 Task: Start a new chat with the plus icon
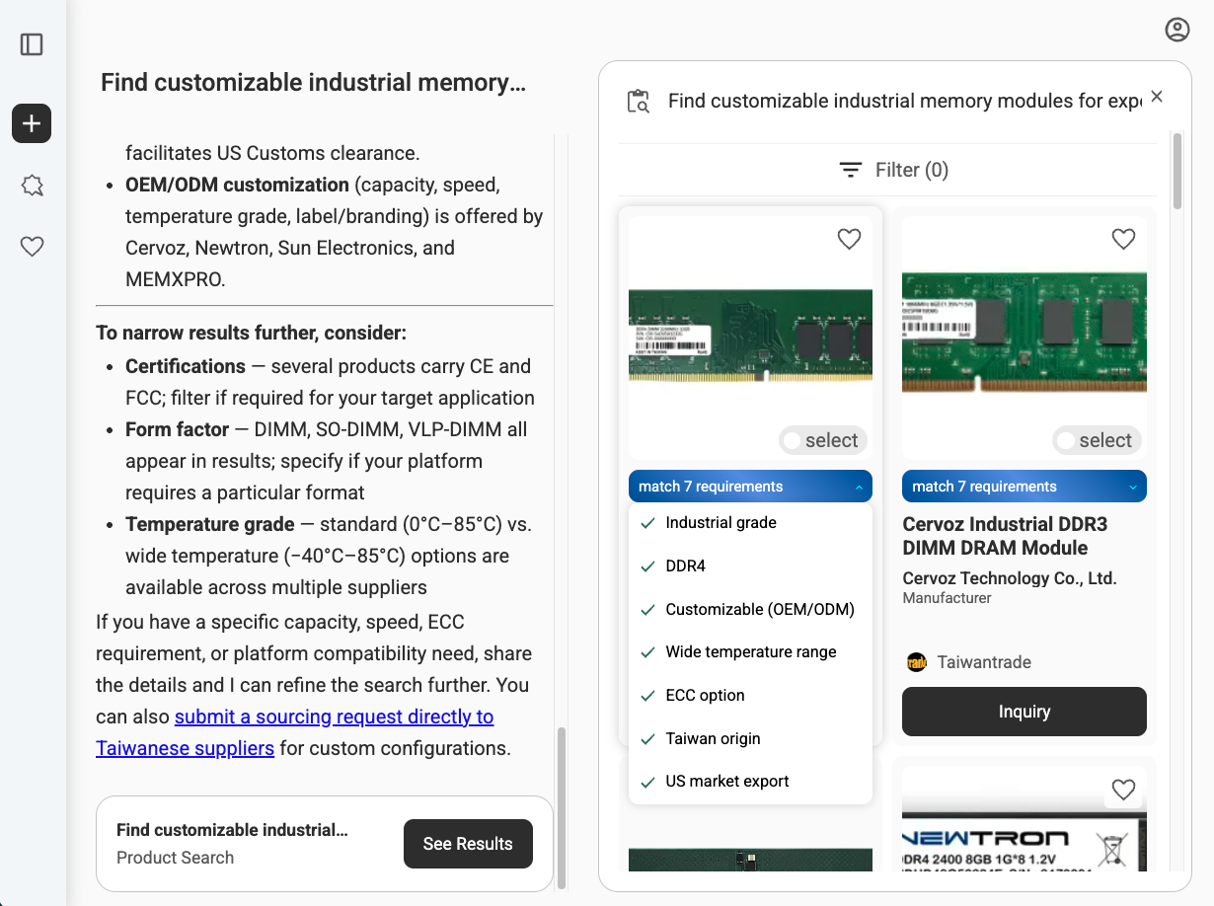(x=32, y=123)
